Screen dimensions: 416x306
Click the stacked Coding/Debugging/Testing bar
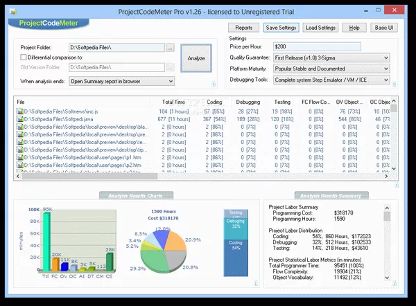235,241
